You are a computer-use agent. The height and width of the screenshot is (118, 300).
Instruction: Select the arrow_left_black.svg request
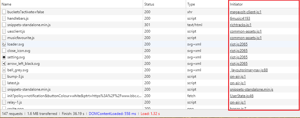pyautogui.click(x=150, y=64)
